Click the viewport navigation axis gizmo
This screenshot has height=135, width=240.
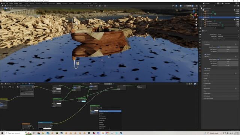pos(193,14)
